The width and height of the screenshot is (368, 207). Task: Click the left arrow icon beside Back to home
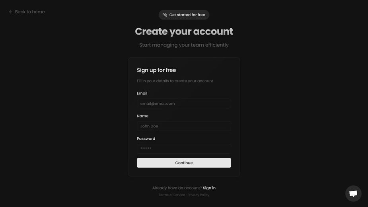(11, 12)
